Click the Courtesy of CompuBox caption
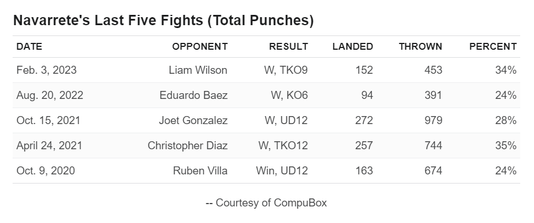 coord(266,203)
